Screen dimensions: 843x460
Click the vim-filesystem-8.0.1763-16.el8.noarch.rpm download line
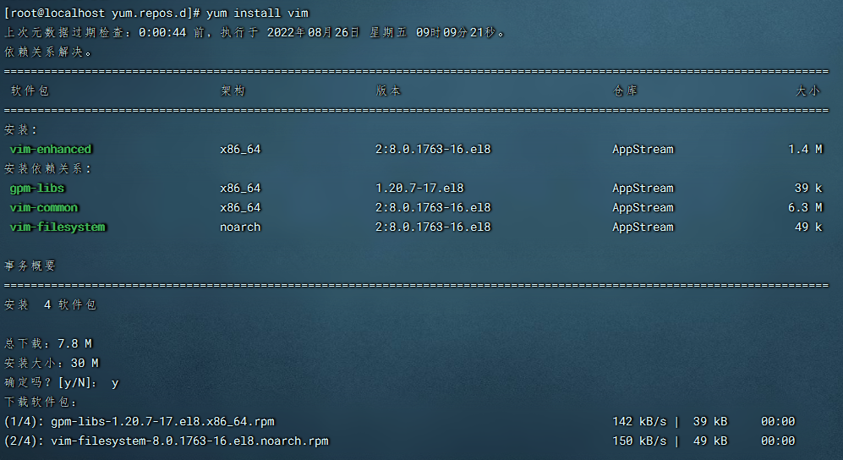click(189, 441)
